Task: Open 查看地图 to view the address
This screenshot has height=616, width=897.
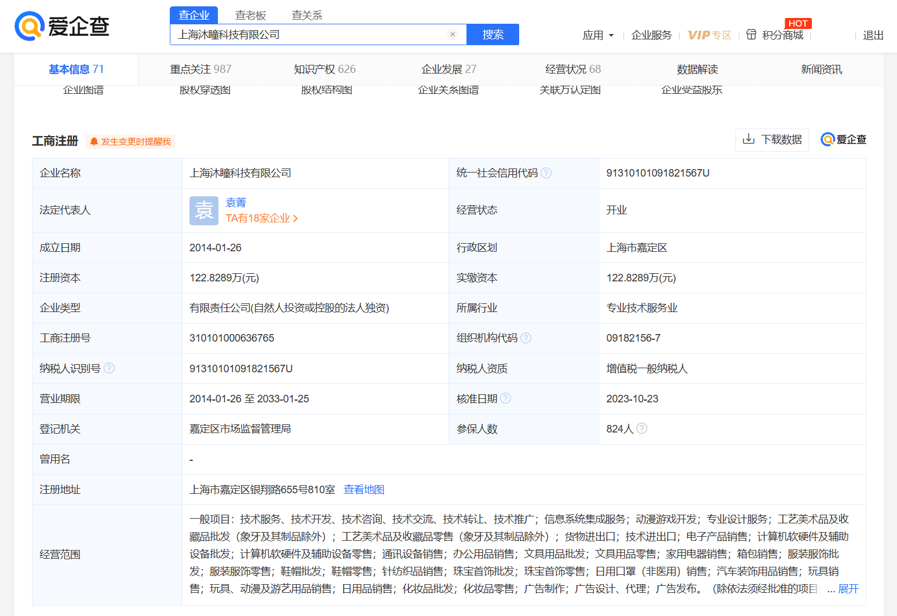Action: coord(364,489)
